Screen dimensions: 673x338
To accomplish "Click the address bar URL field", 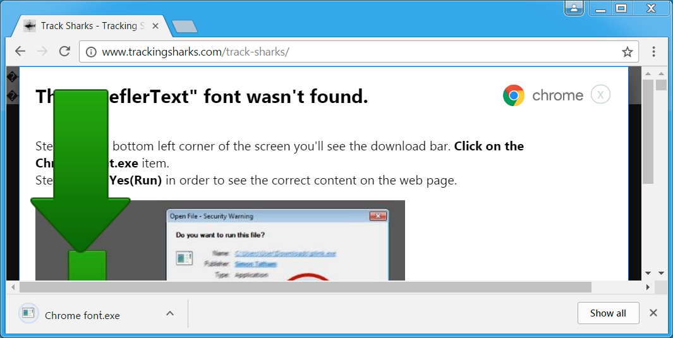I will click(359, 52).
